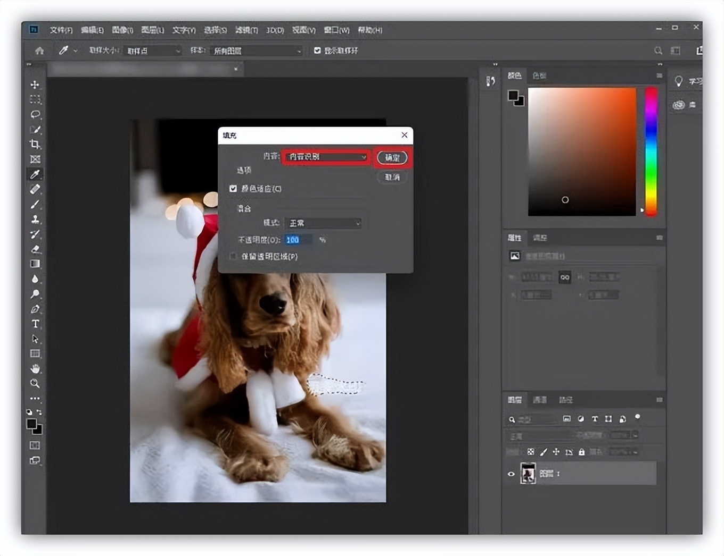Screen dimensions: 724x556
Task: Click the 确定 button in Fill dialog
Action: tap(392, 157)
